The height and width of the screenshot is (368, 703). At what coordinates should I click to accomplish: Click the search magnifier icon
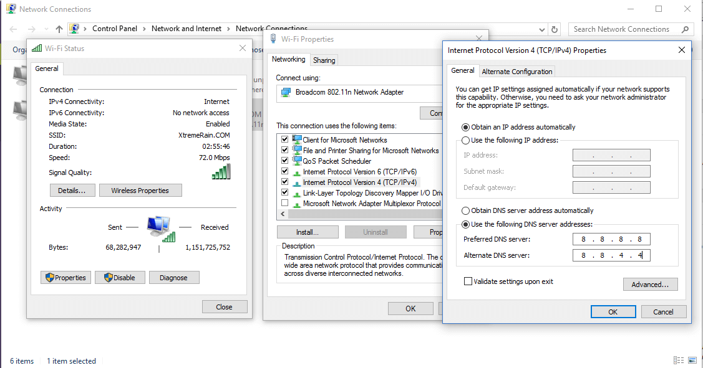[685, 29]
